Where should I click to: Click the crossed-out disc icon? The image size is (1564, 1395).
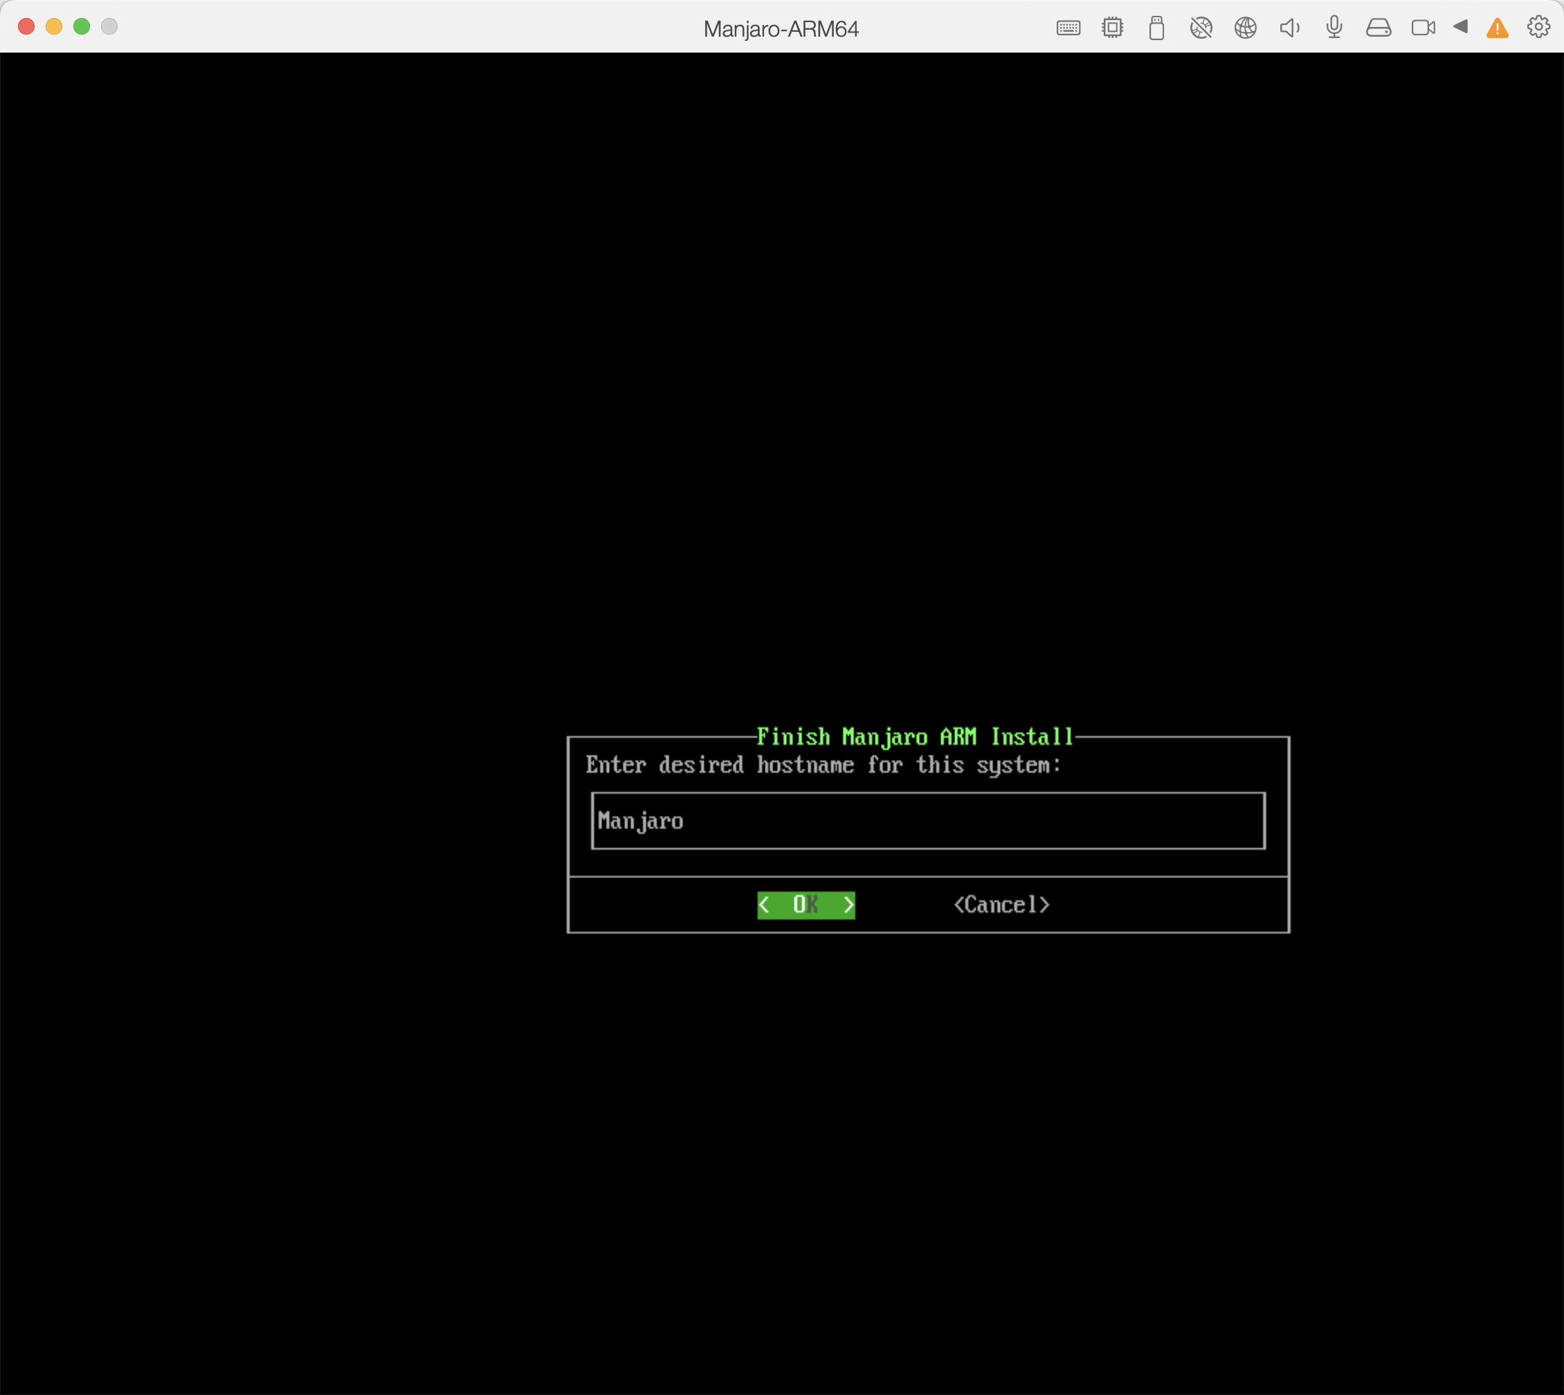tap(1201, 28)
